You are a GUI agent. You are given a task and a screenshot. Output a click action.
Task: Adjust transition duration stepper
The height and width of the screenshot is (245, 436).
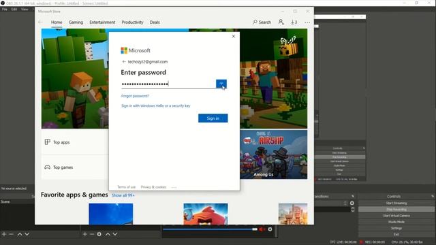coord(353,210)
